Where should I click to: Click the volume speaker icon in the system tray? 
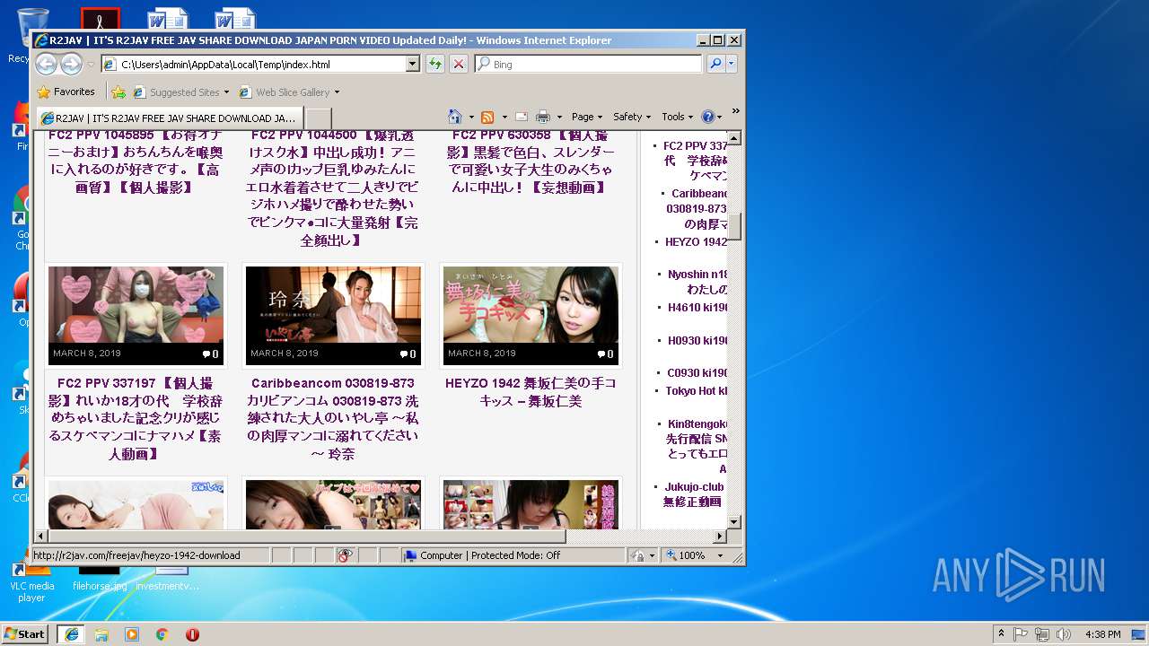click(1063, 634)
